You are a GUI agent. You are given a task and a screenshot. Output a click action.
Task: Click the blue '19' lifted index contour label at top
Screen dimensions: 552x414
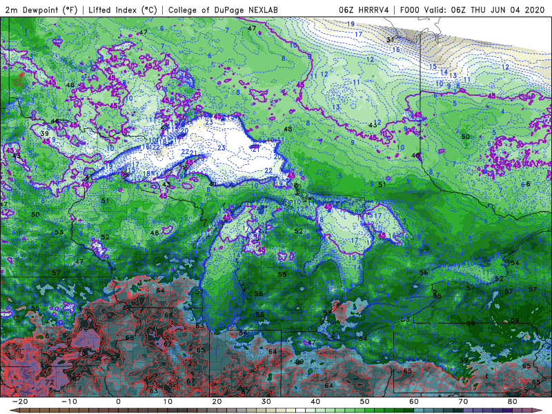351,24
